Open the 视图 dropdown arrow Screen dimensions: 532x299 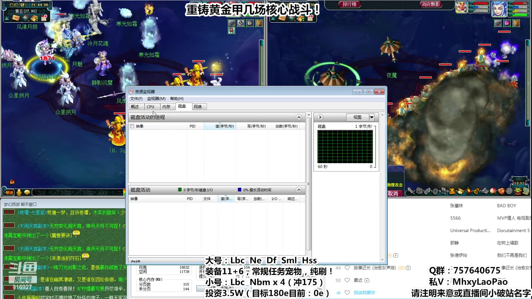372,117
